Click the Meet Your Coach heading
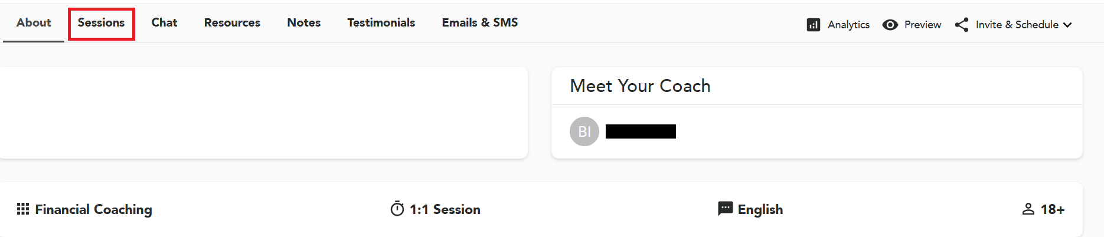1104x237 pixels. click(x=640, y=86)
